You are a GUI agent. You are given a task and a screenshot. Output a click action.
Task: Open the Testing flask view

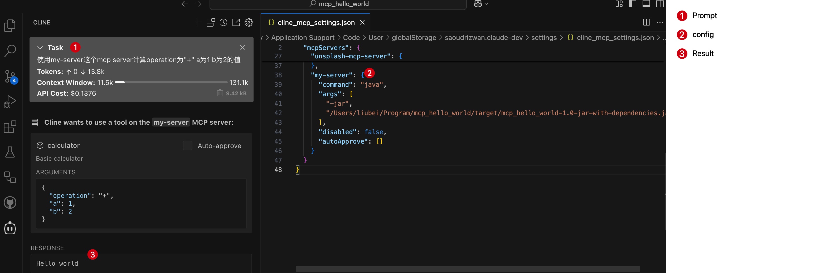(x=10, y=152)
